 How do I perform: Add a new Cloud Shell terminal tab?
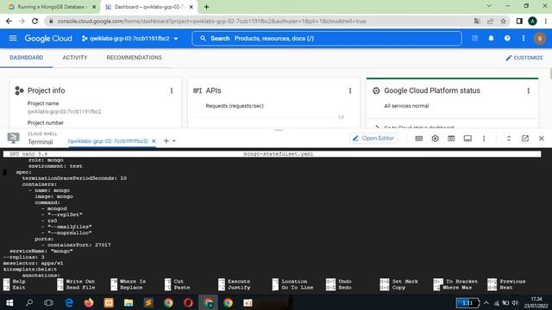tap(166, 141)
